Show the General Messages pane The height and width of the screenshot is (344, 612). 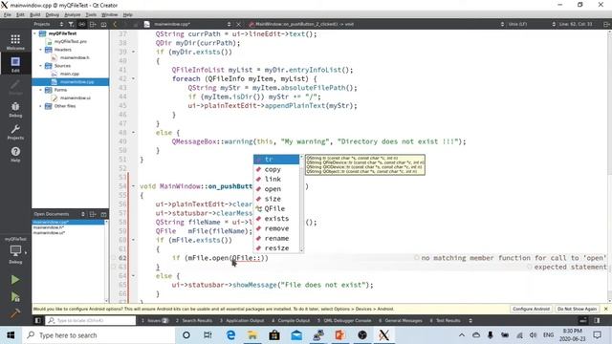point(401,321)
